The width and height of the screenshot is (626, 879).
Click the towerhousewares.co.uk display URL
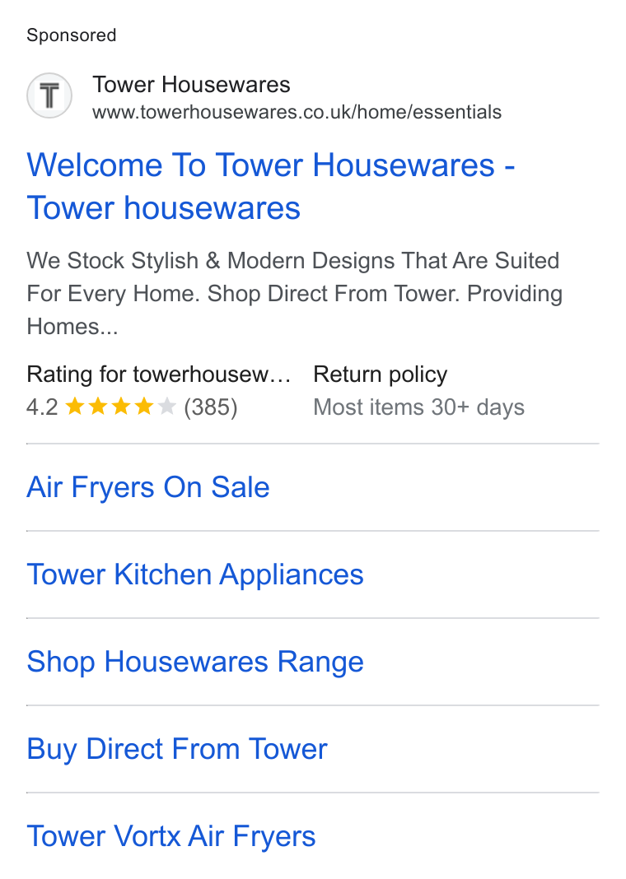pyautogui.click(x=297, y=112)
